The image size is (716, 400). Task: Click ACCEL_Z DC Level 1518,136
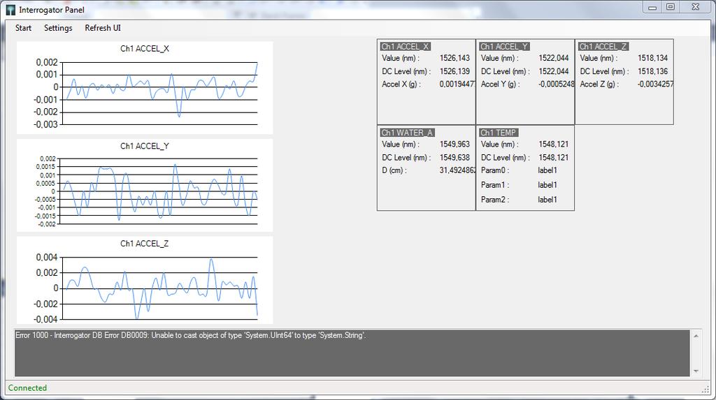pos(652,71)
